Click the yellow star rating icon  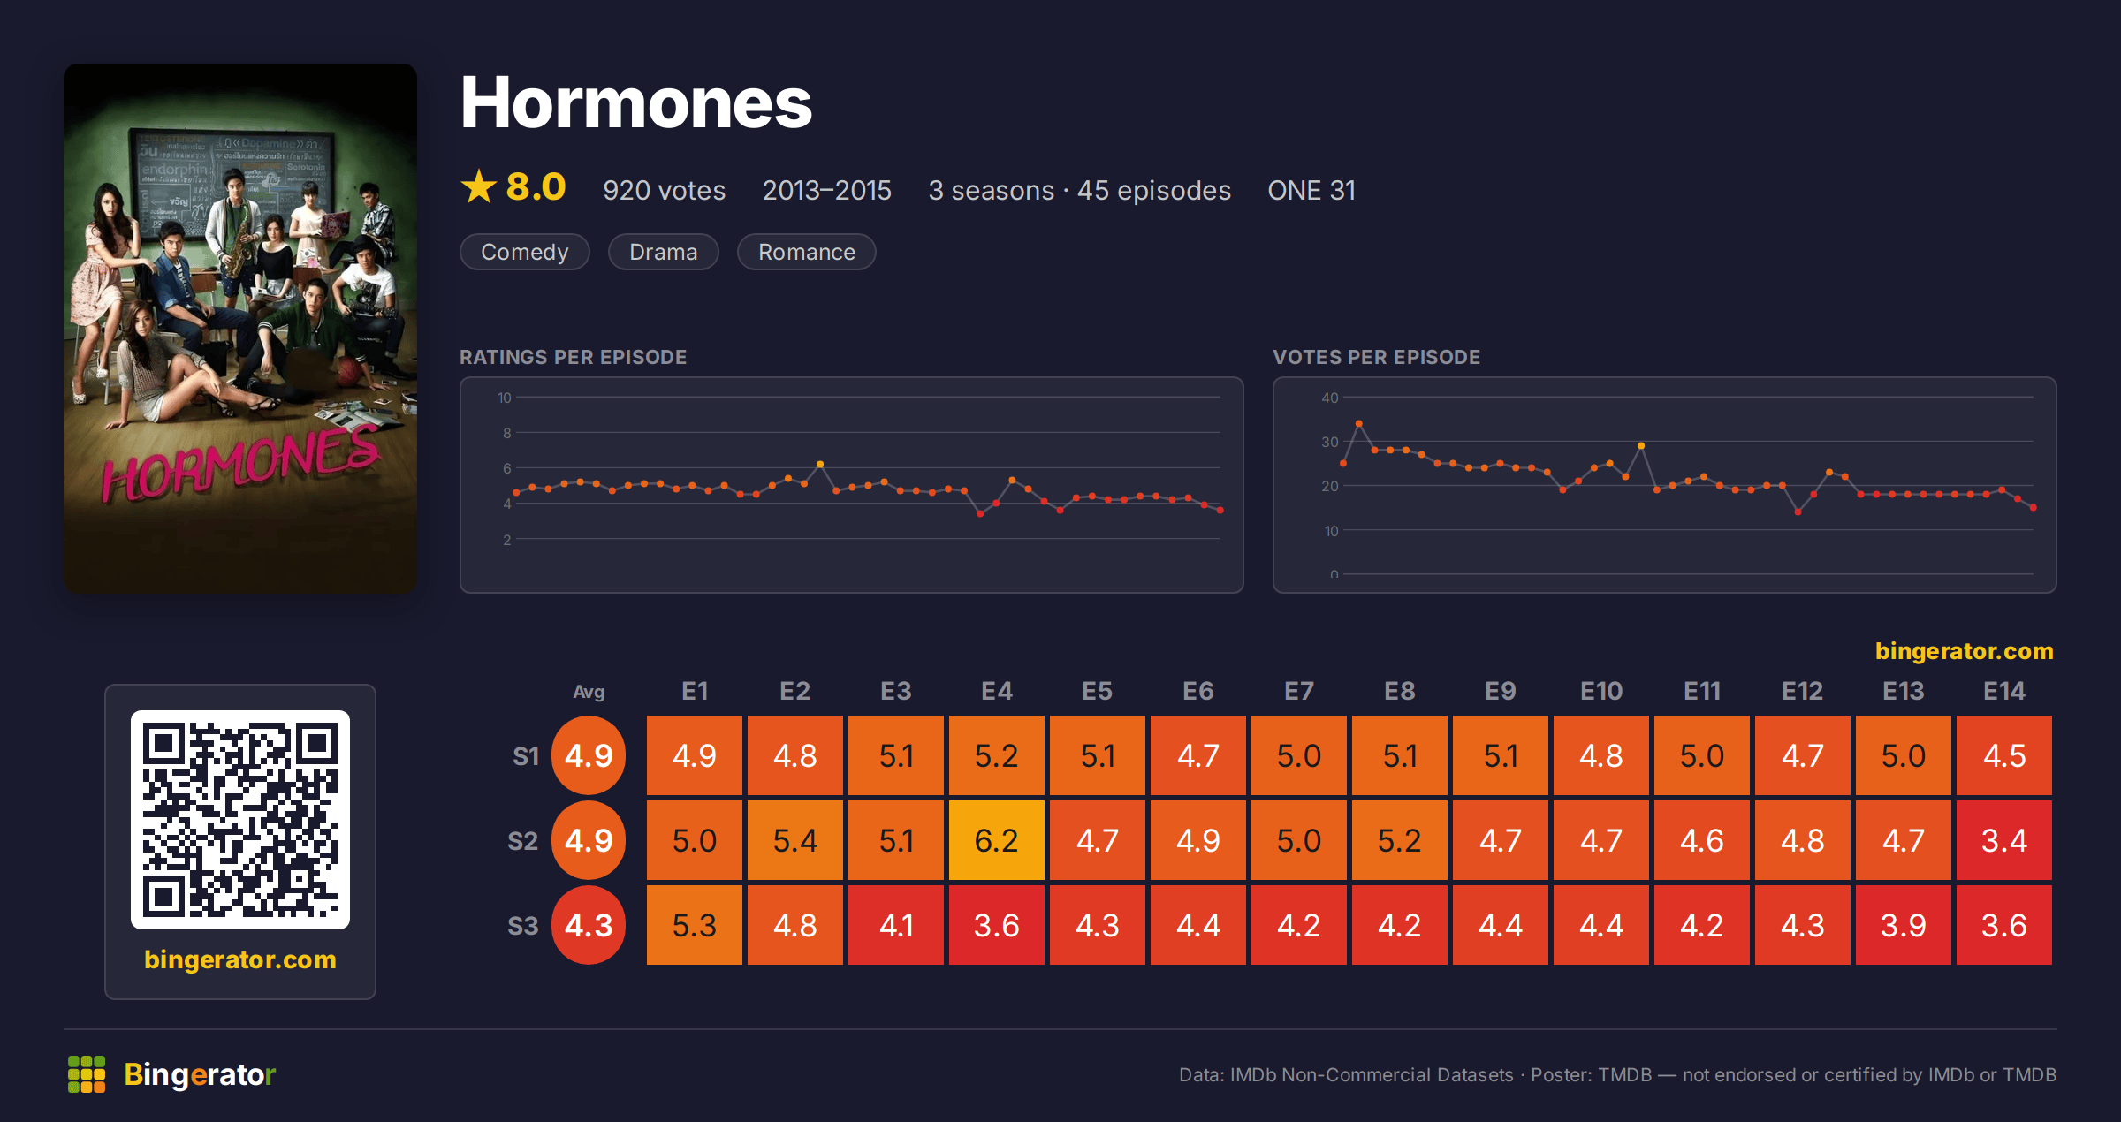click(x=479, y=187)
